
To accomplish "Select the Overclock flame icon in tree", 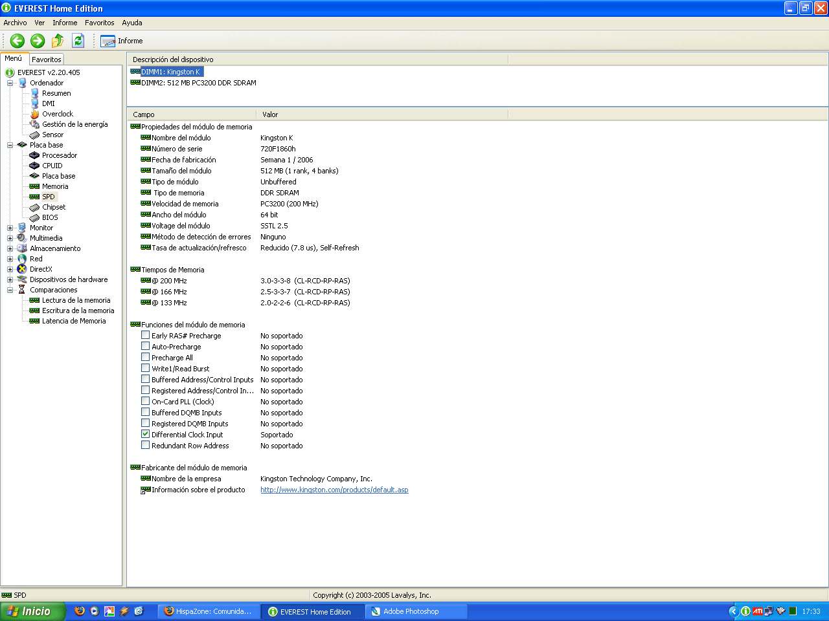I will click(x=35, y=114).
